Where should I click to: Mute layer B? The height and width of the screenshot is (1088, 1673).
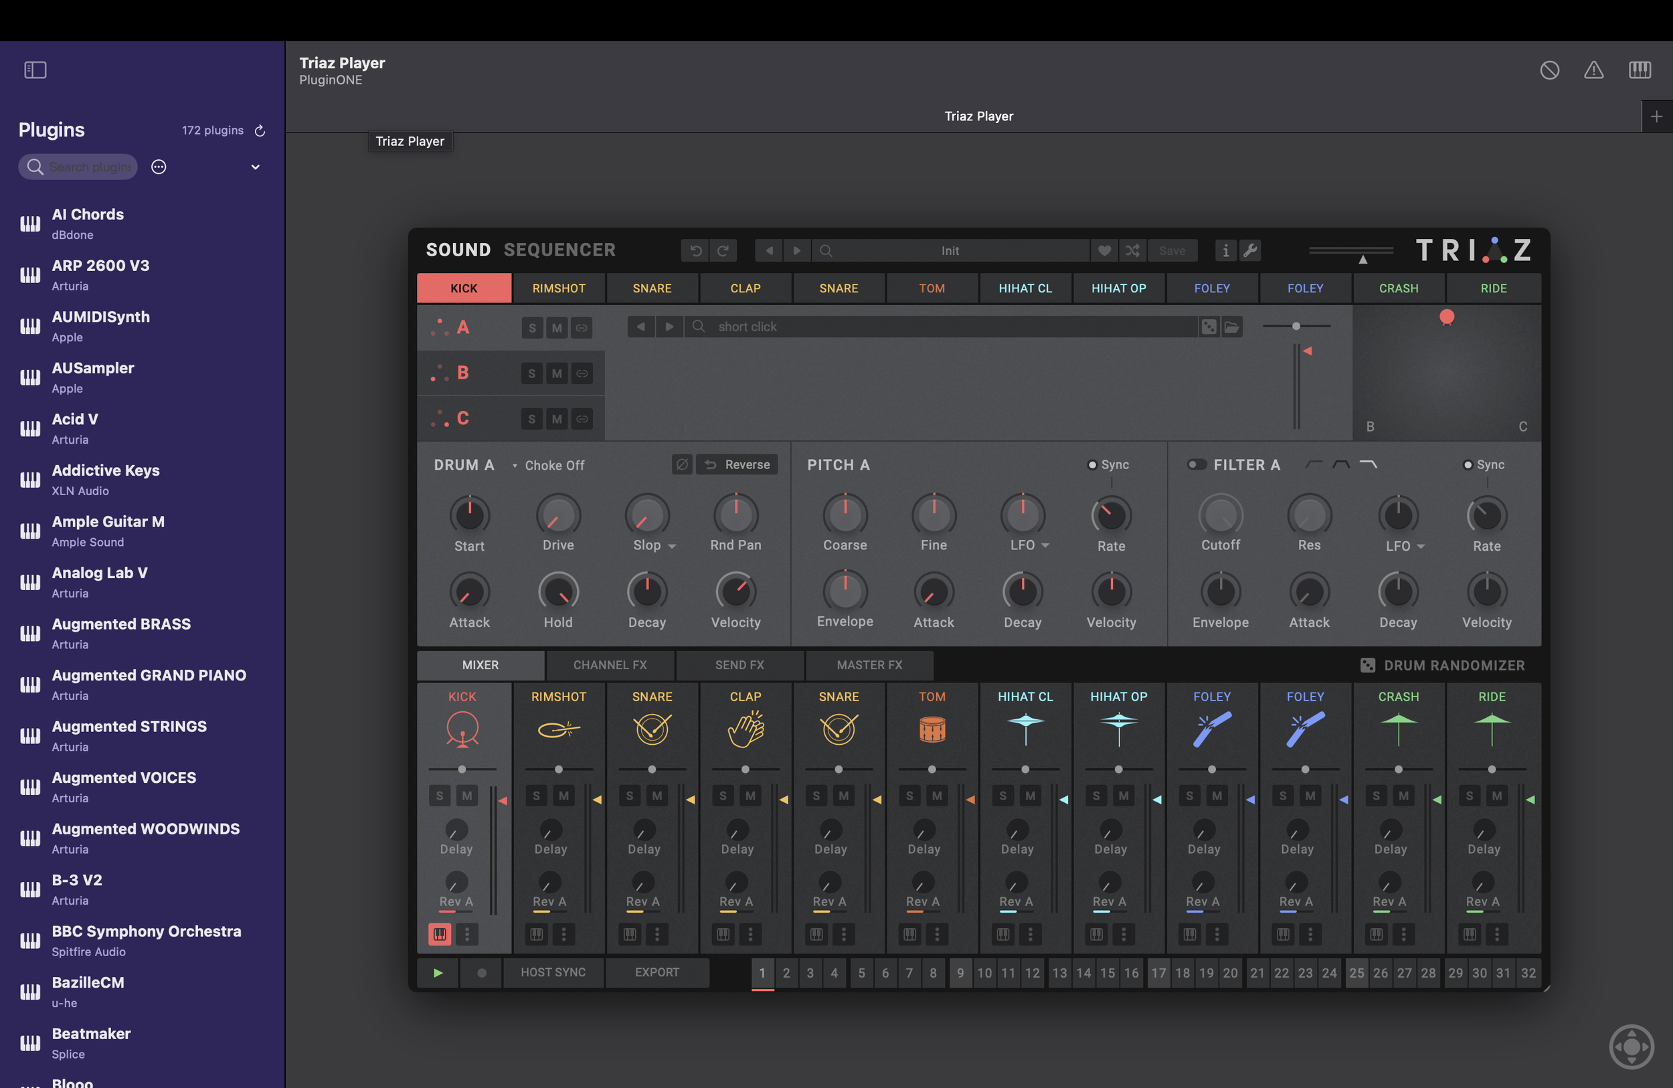coord(557,373)
